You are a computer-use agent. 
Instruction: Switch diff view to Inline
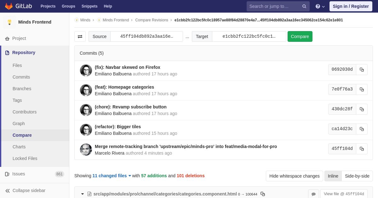click(x=333, y=176)
